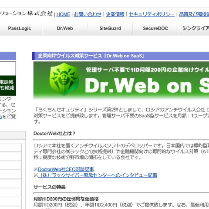The image size is (209, 209).
Task: Click the dark green 電話帳 sidebar banner
Action: pos(8,85)
